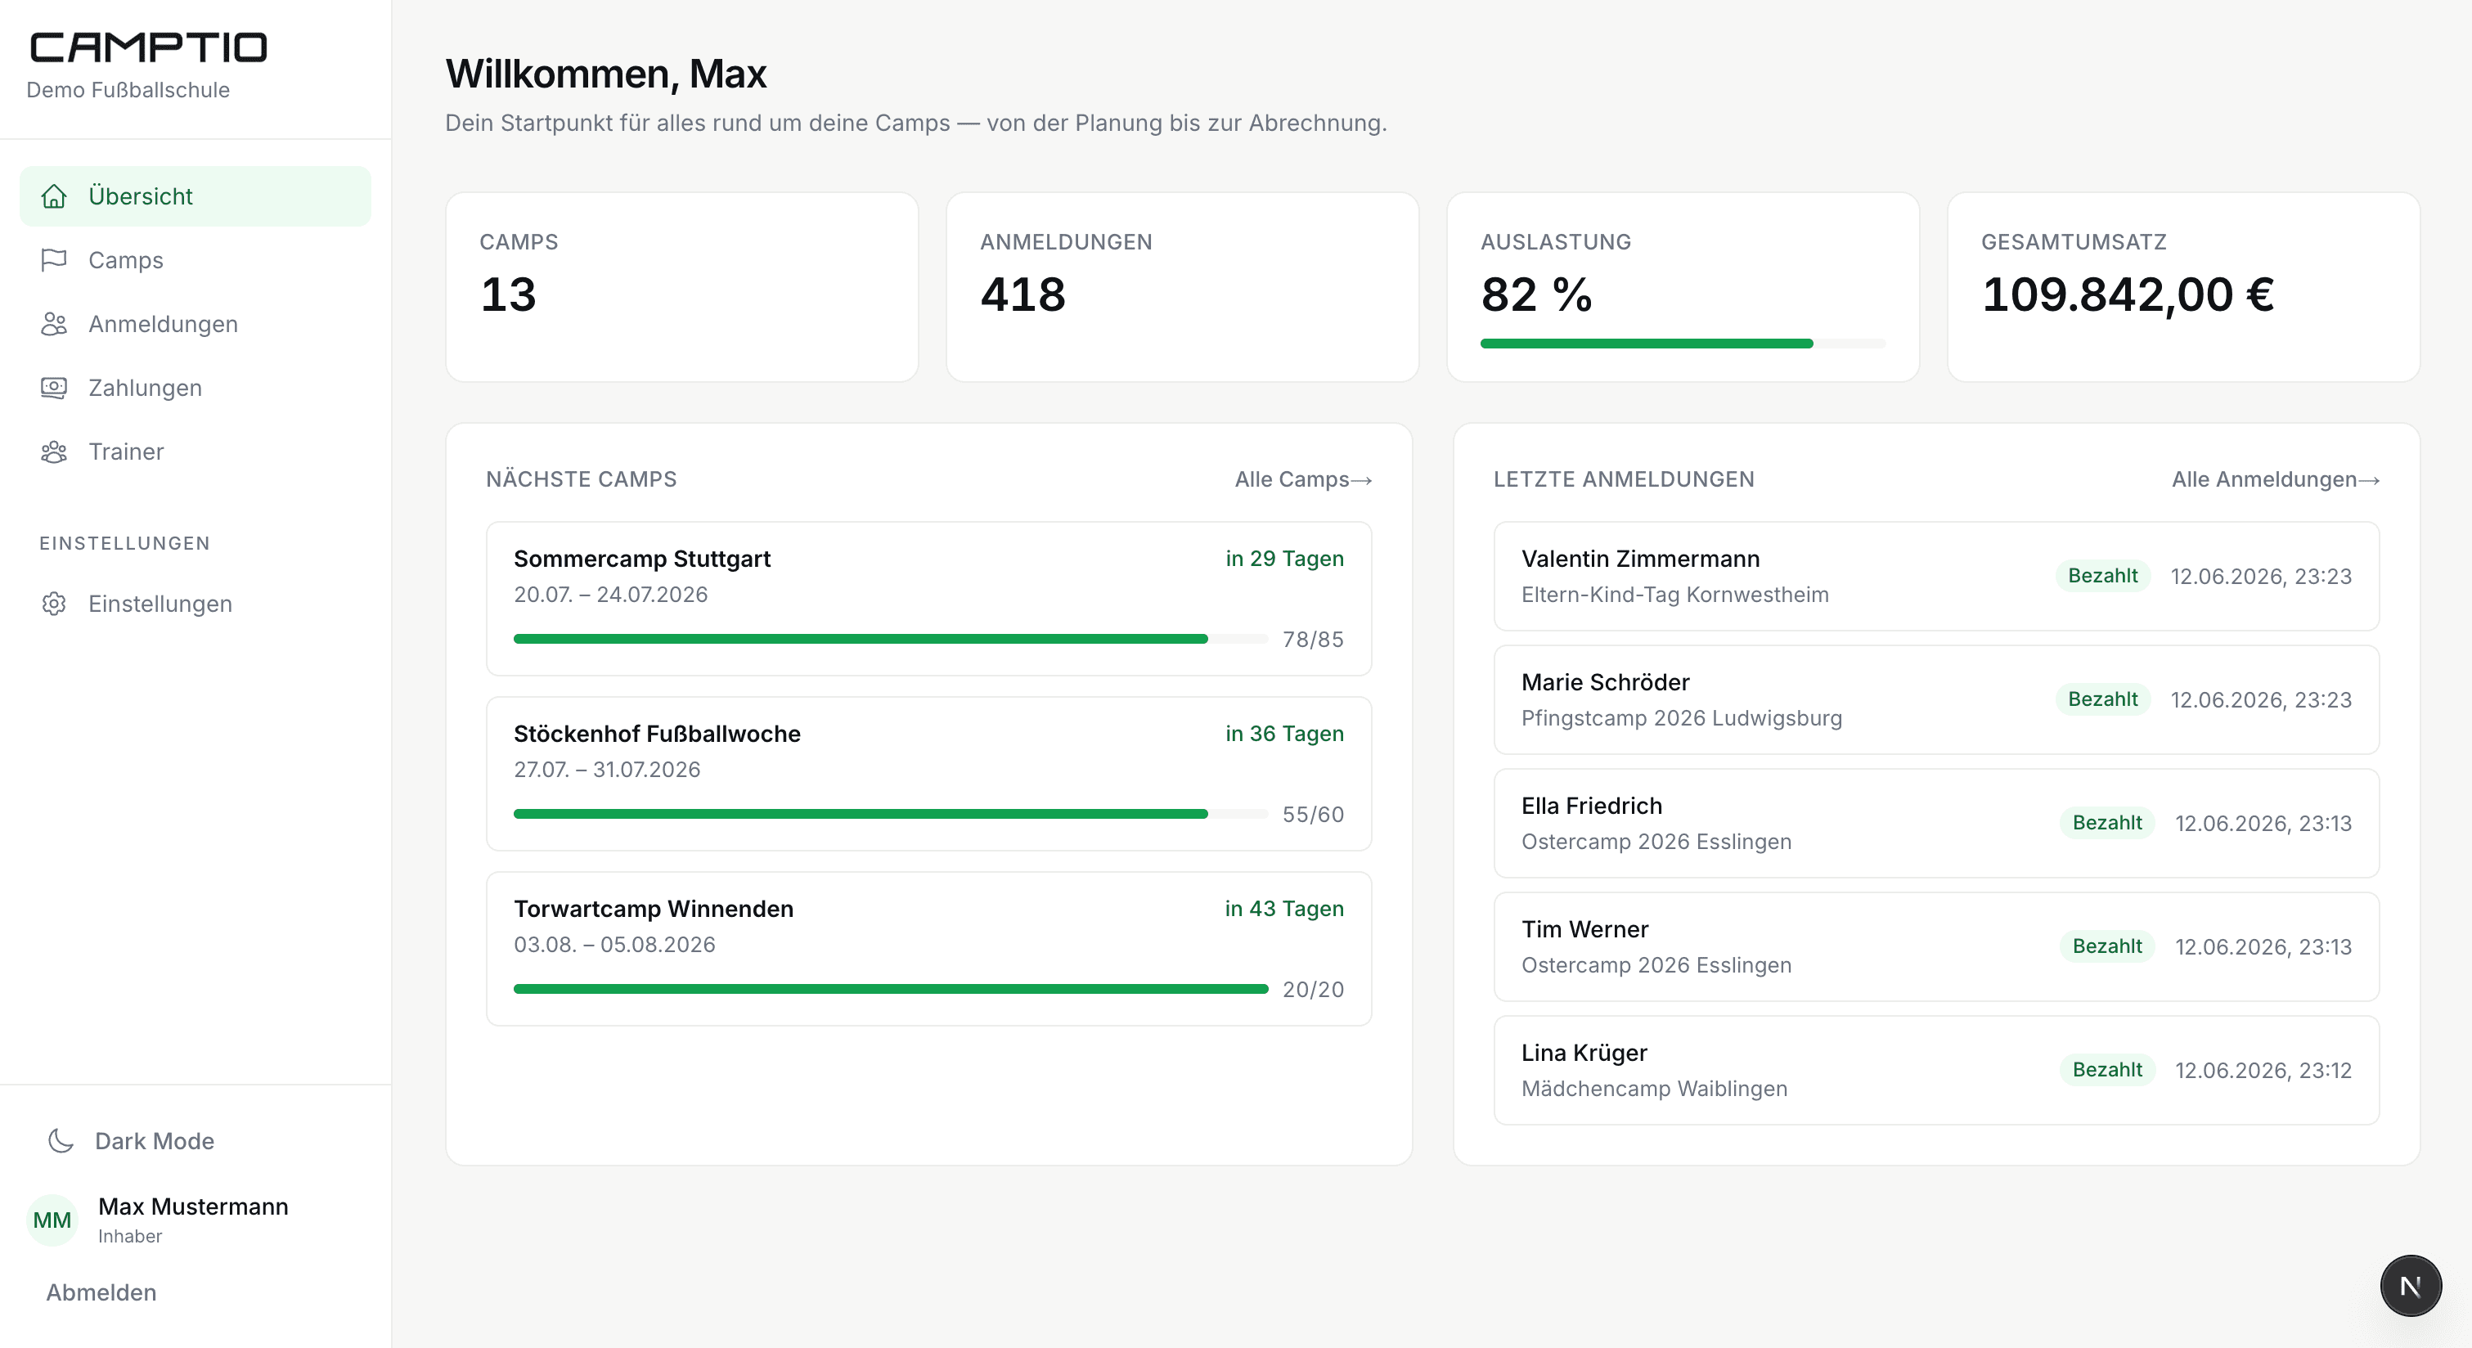This screenshot has height=1348, width=2472.
Task: Open Anmeldungen in the sidebar
Action: 195,324
